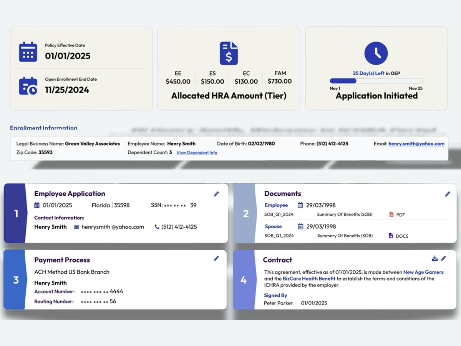Download the Contract using download icon
The height and width of the screenshot is (346, 461).
435,258
